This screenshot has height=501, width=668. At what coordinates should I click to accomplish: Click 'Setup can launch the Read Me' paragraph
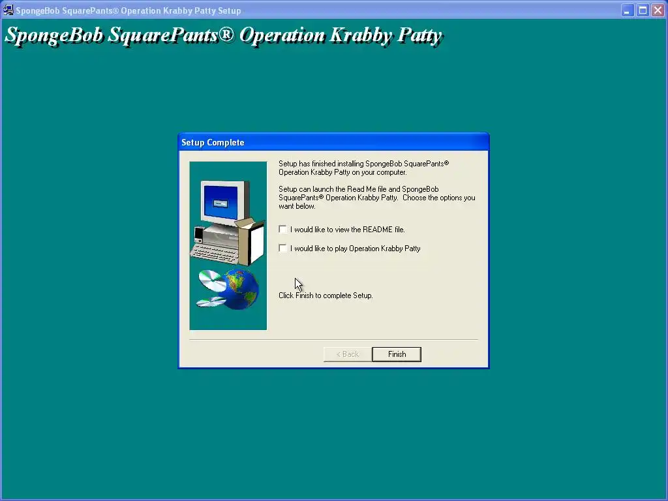coord(377,197)
